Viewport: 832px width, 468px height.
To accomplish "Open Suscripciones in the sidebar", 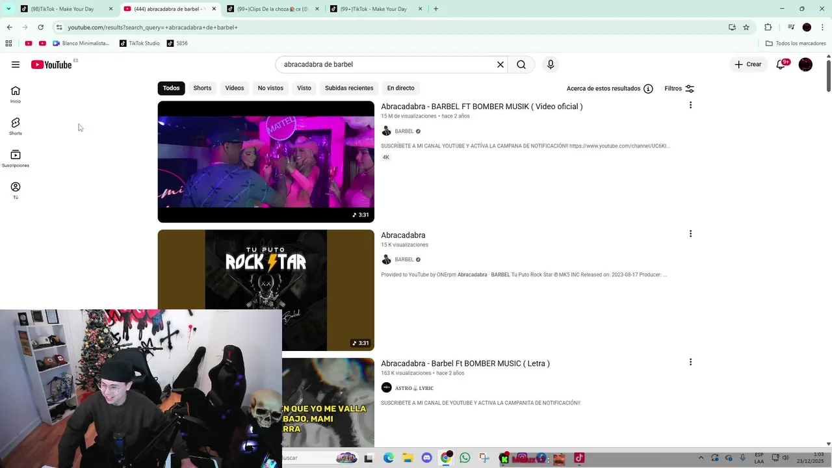I will point(16,159).
